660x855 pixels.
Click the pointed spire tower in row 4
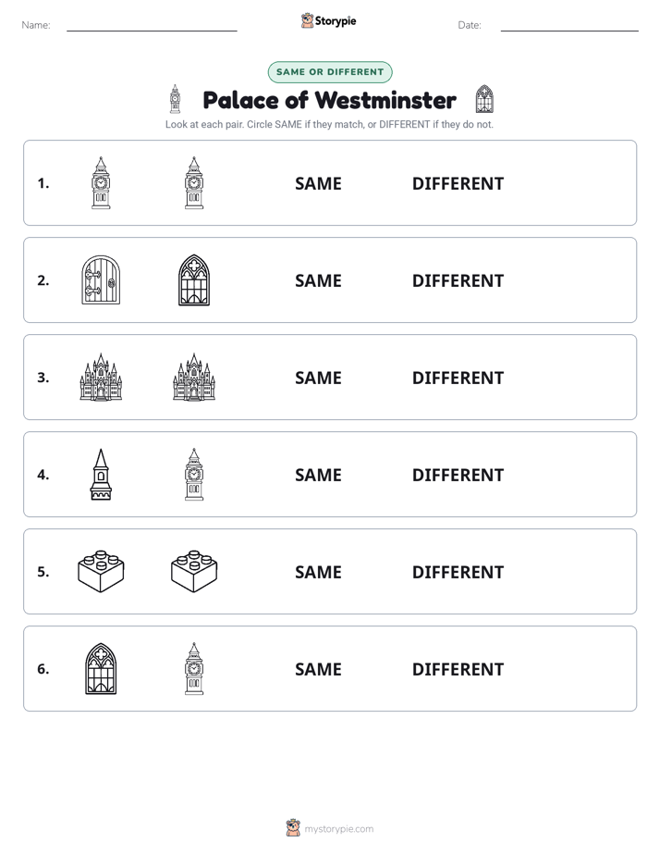coord(101,475)
